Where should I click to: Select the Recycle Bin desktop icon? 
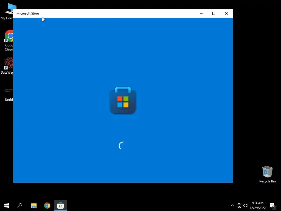(267, 174)
